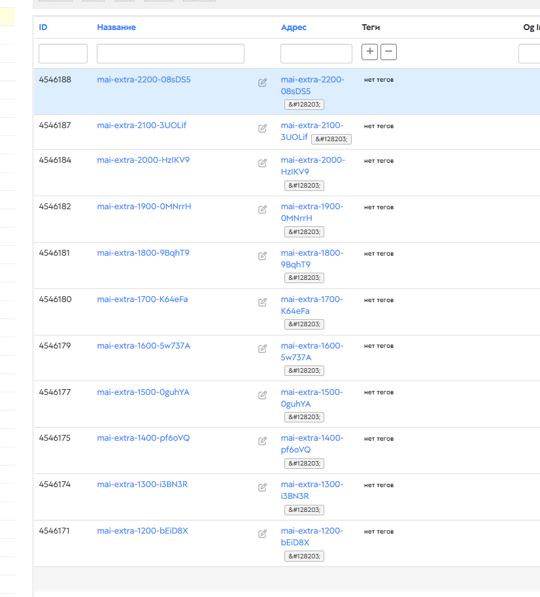Screen dimensions: 540x597
Task: Sort by Название column header
Action: point(116,27)
